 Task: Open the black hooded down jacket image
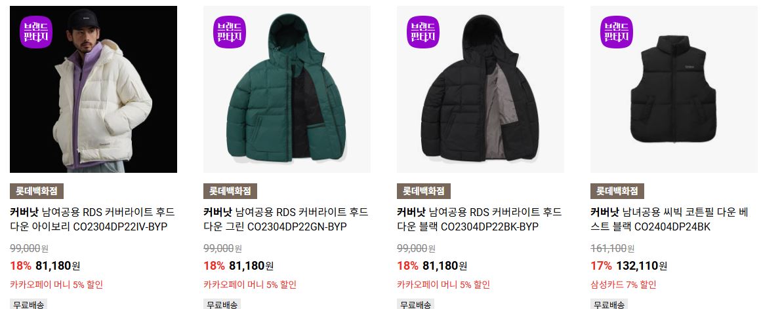point(480,89)
